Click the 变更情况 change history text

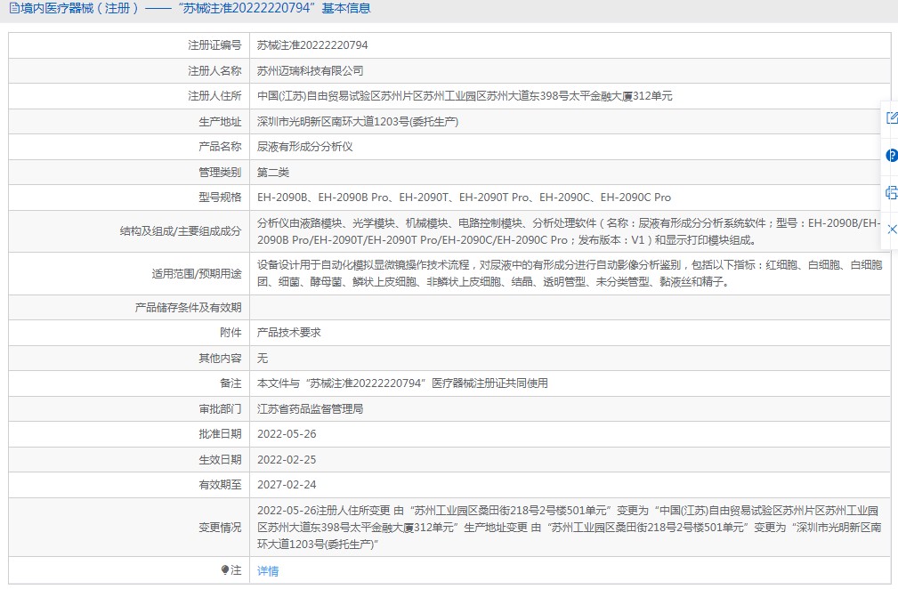click(x=570, y=528)
